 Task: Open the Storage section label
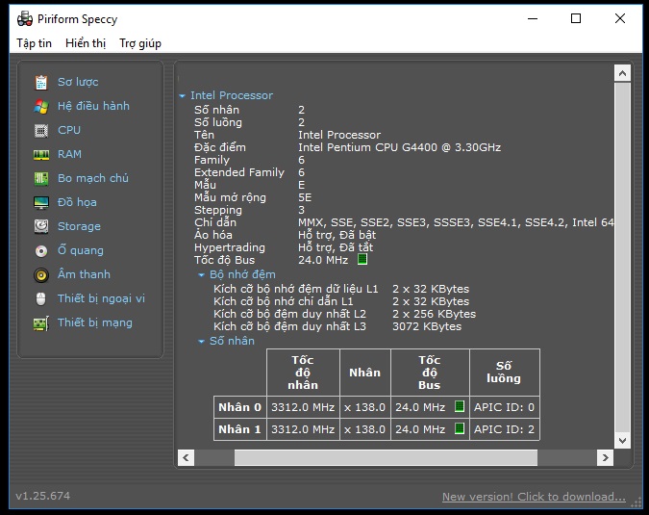[79, 226]
